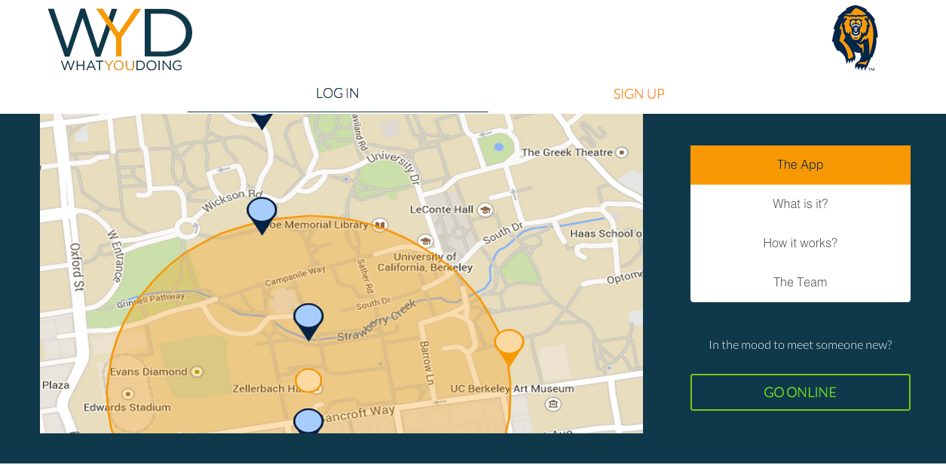946x465 pixels.
Task: Open the SIGN UP tab
Action: (639, 94)
